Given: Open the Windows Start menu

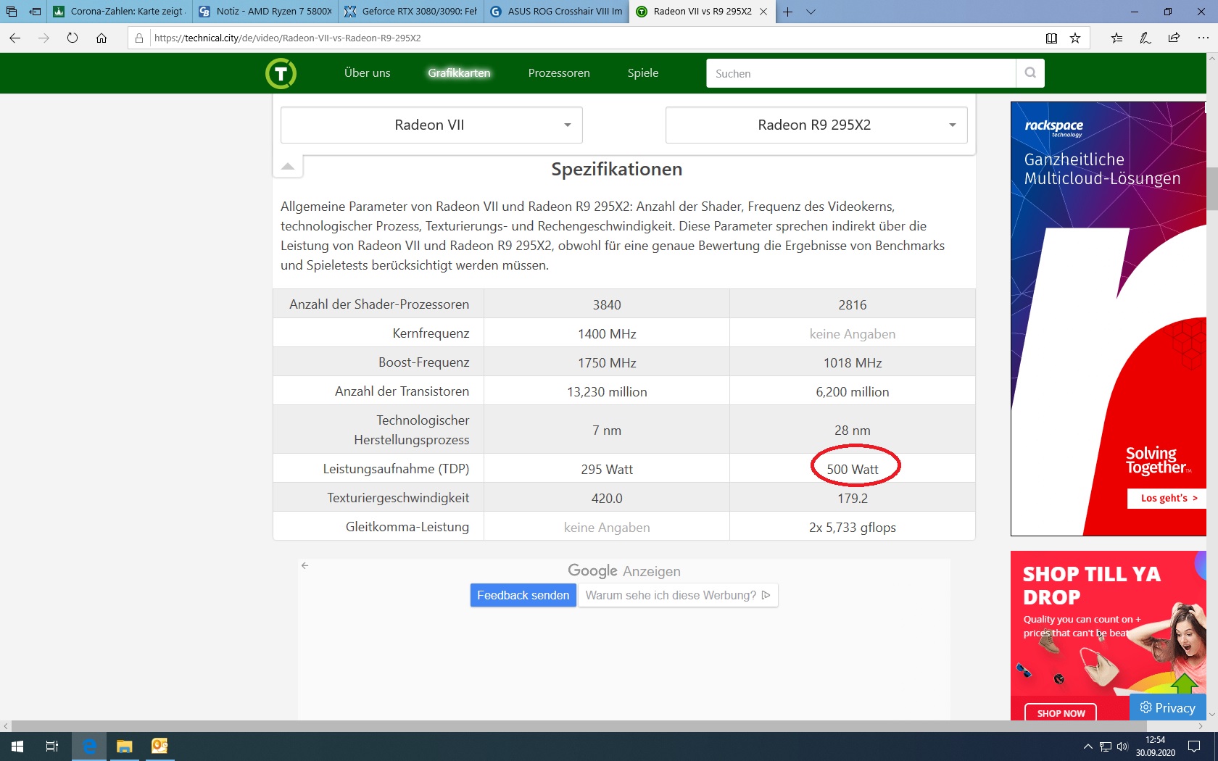Looking at the screenshot, I should 17,746.
